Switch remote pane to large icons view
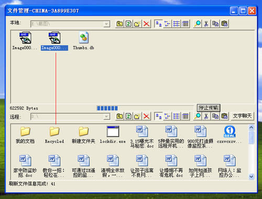The image size is (262, 199). [x=159, y=116]
